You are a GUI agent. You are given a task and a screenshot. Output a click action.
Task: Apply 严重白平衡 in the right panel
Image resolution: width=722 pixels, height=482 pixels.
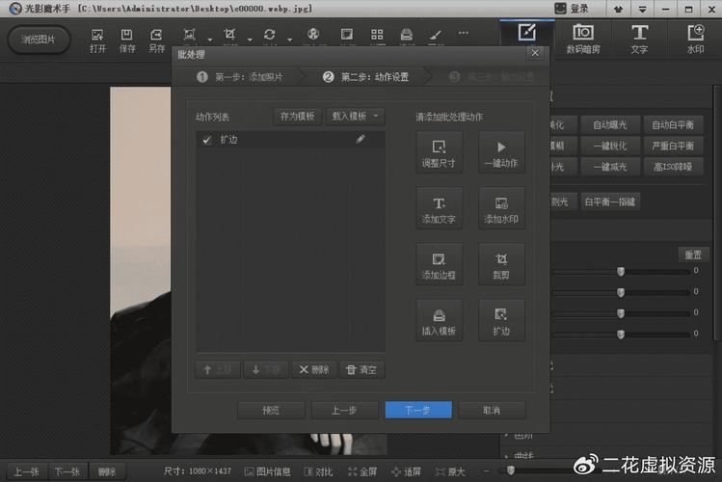pos(673,146)
